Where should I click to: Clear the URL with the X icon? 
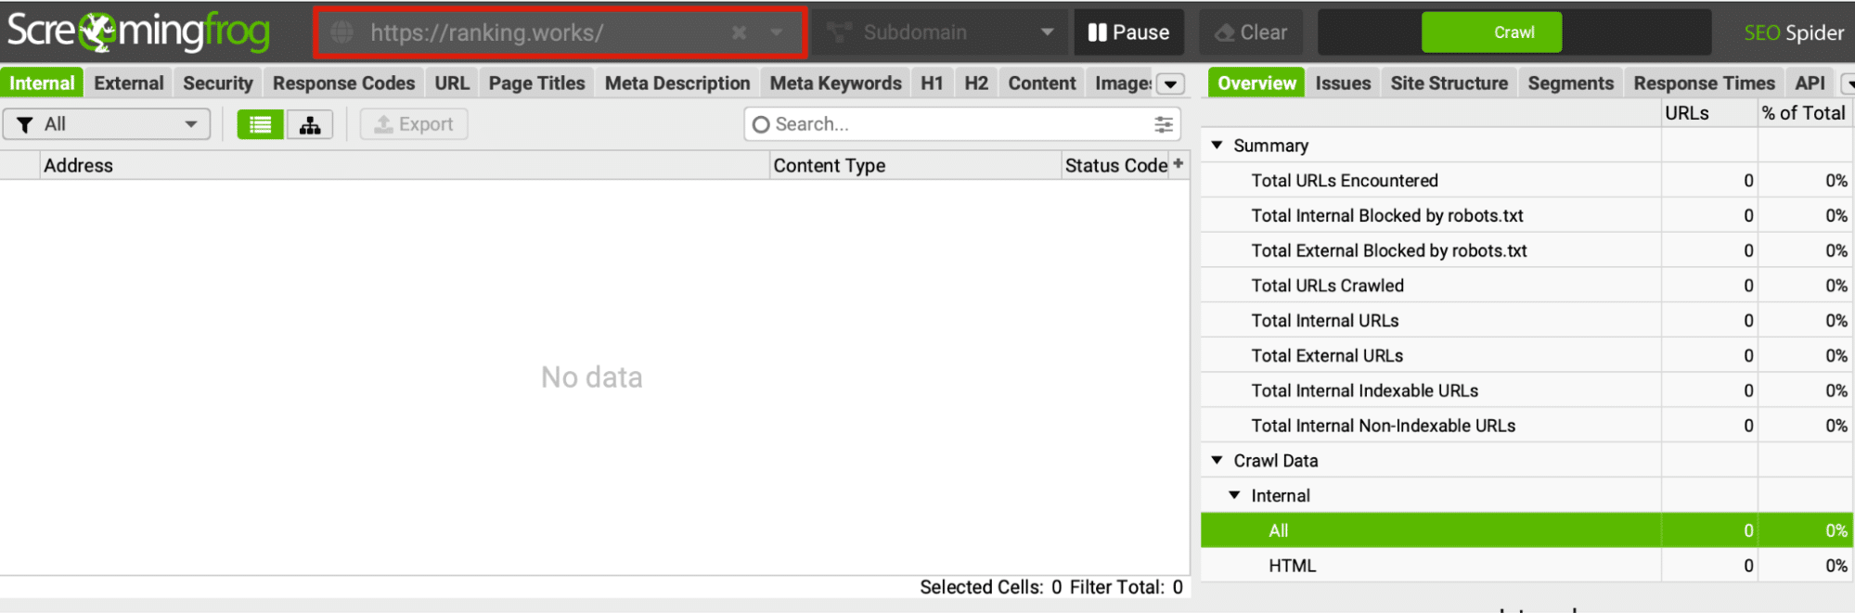pyautogui.click(x=739, y=32)
